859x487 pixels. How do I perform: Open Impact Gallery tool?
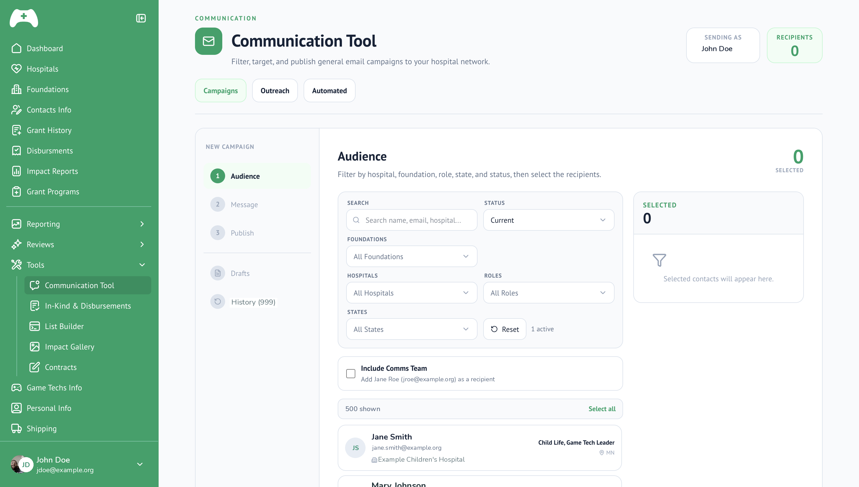tap(88, 347)
